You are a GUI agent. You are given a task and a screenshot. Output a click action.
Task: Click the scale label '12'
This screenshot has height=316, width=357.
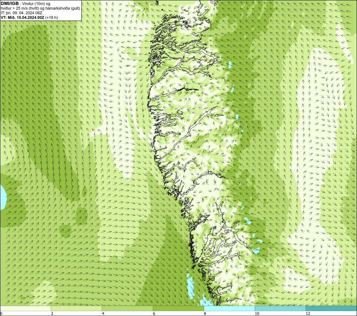(308, 314)
